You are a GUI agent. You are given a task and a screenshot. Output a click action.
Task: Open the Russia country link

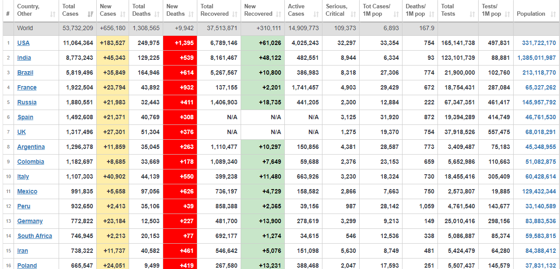pyautogui.click(x=27, y=102)
